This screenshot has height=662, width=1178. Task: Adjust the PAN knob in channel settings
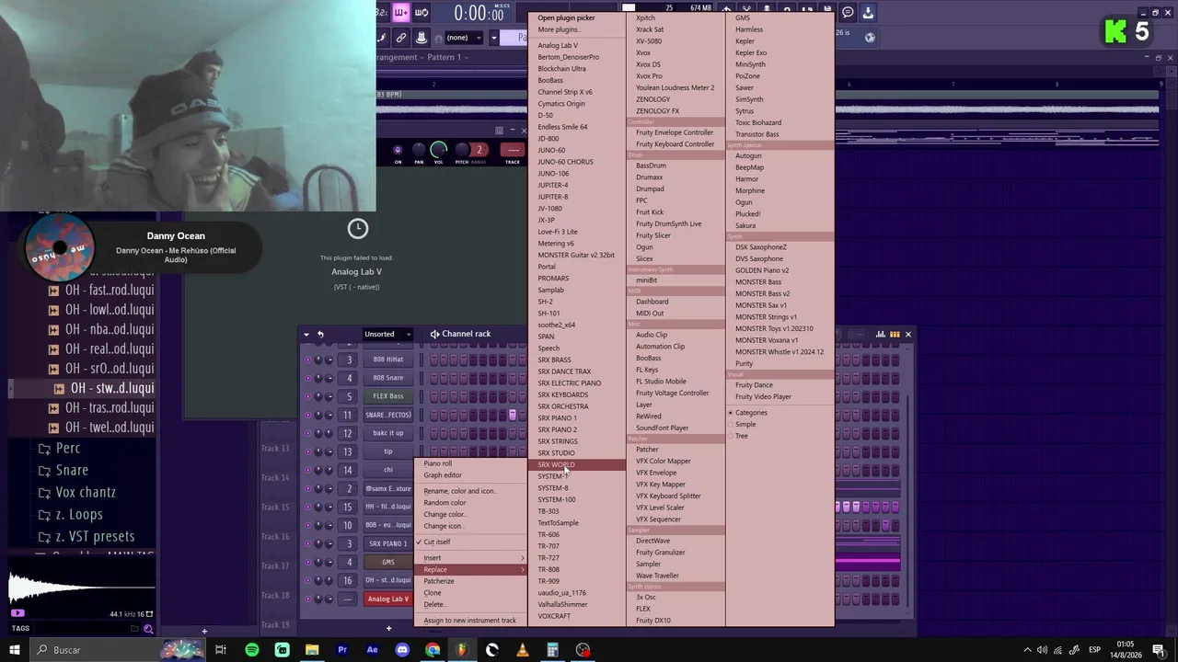click(419, 149)
